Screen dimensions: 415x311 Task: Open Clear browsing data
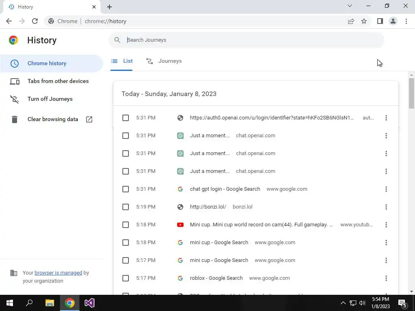(51, 119)
